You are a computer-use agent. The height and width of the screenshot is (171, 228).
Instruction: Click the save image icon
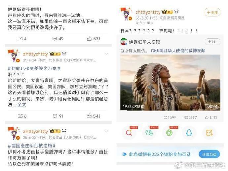point(209,132)
